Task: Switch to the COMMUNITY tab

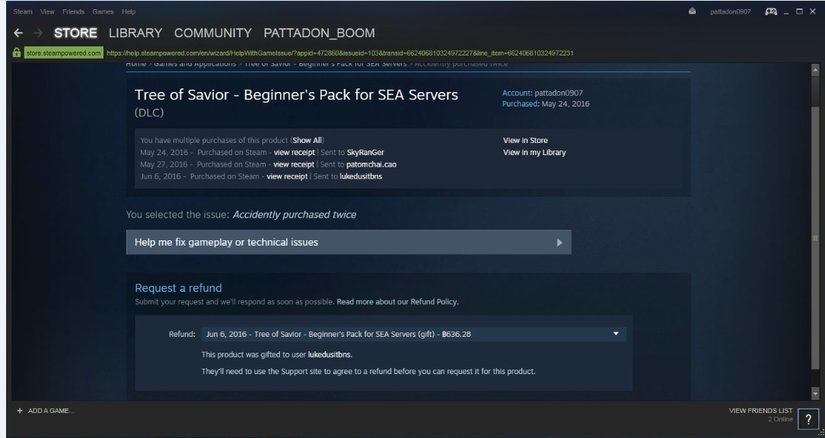Action: tap(212, 33)
